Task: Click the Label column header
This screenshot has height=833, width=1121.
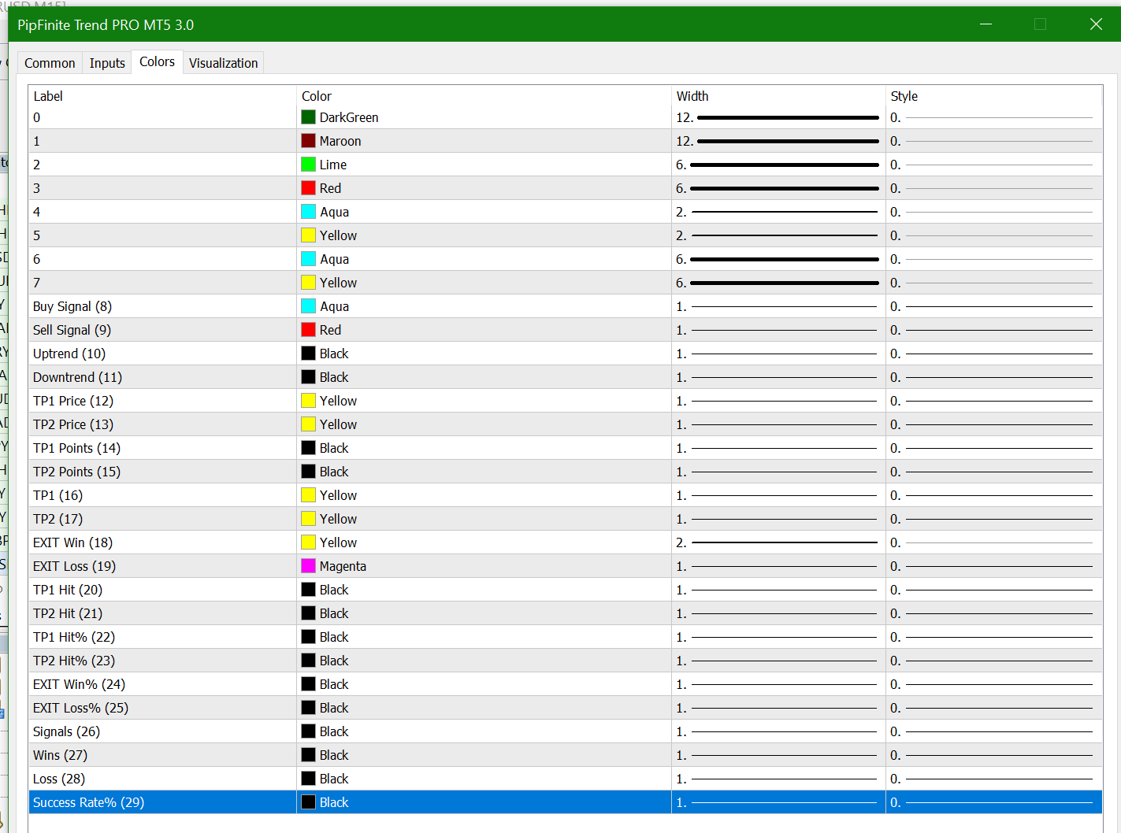Action: [162, 96]
